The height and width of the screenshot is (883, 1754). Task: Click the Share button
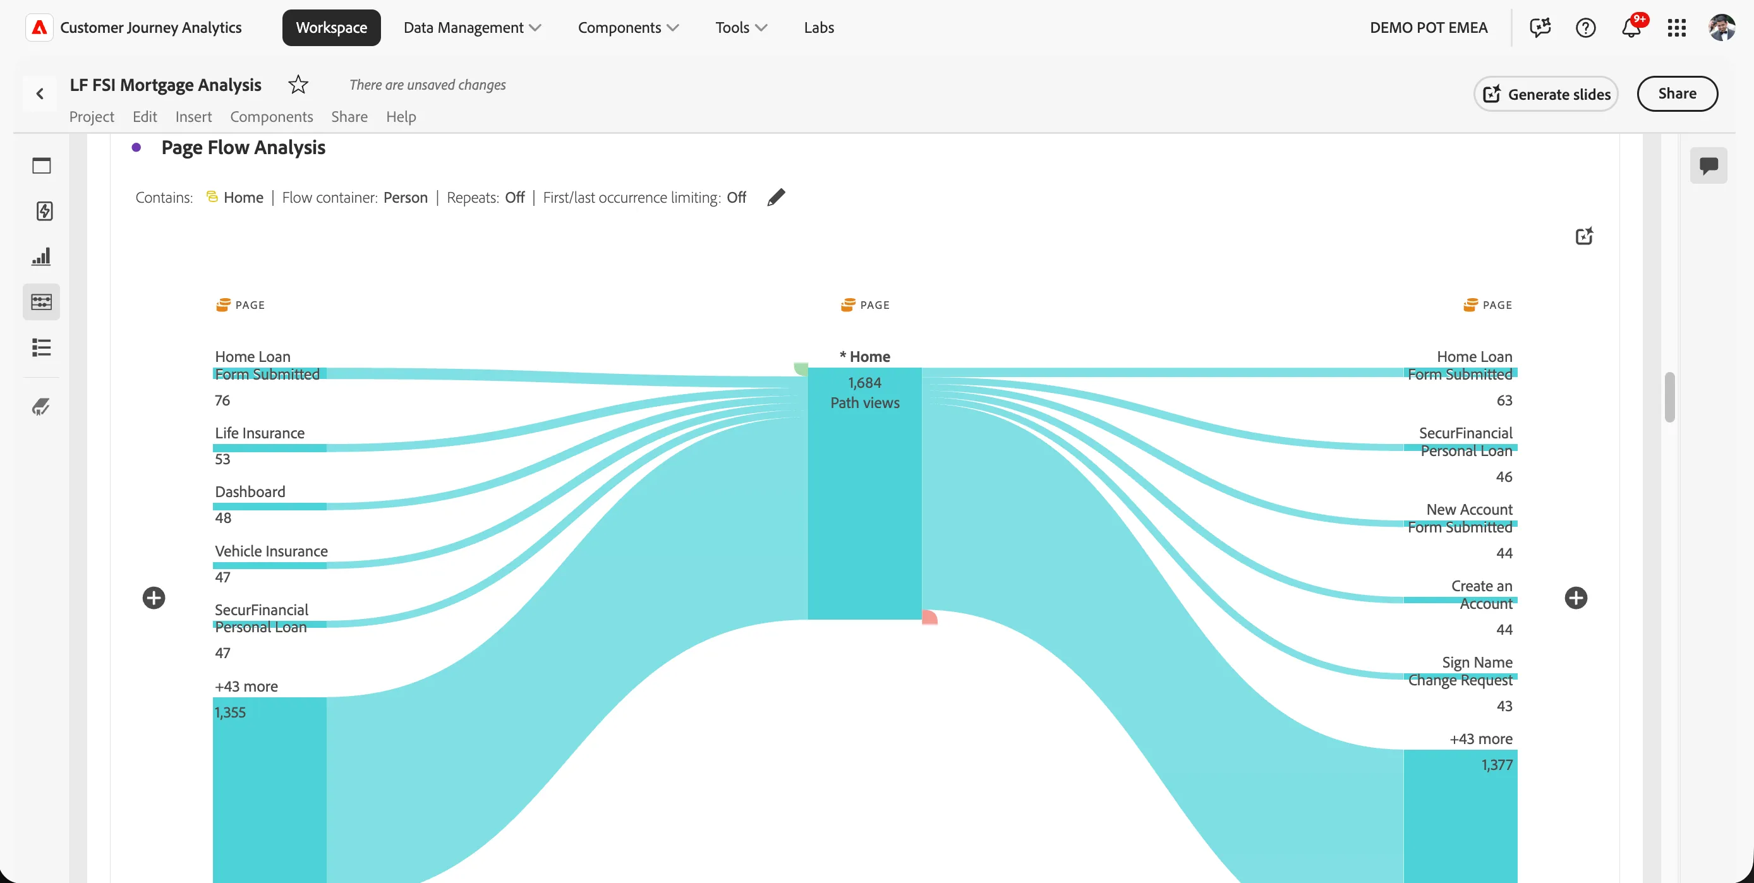(x=1677, y=93)
